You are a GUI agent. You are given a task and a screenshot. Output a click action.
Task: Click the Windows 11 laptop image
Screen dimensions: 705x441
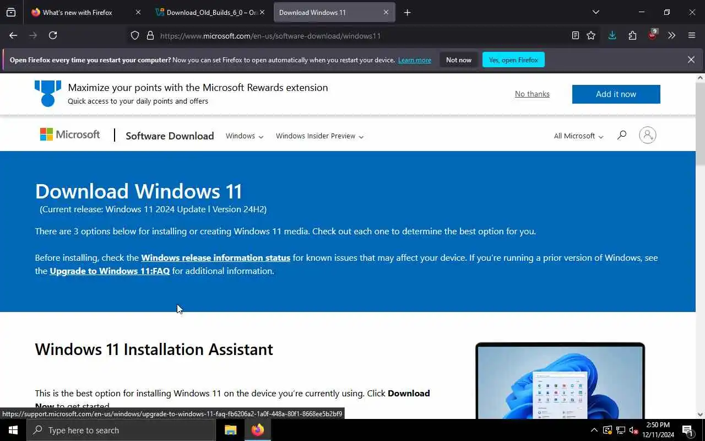point(560,381)
